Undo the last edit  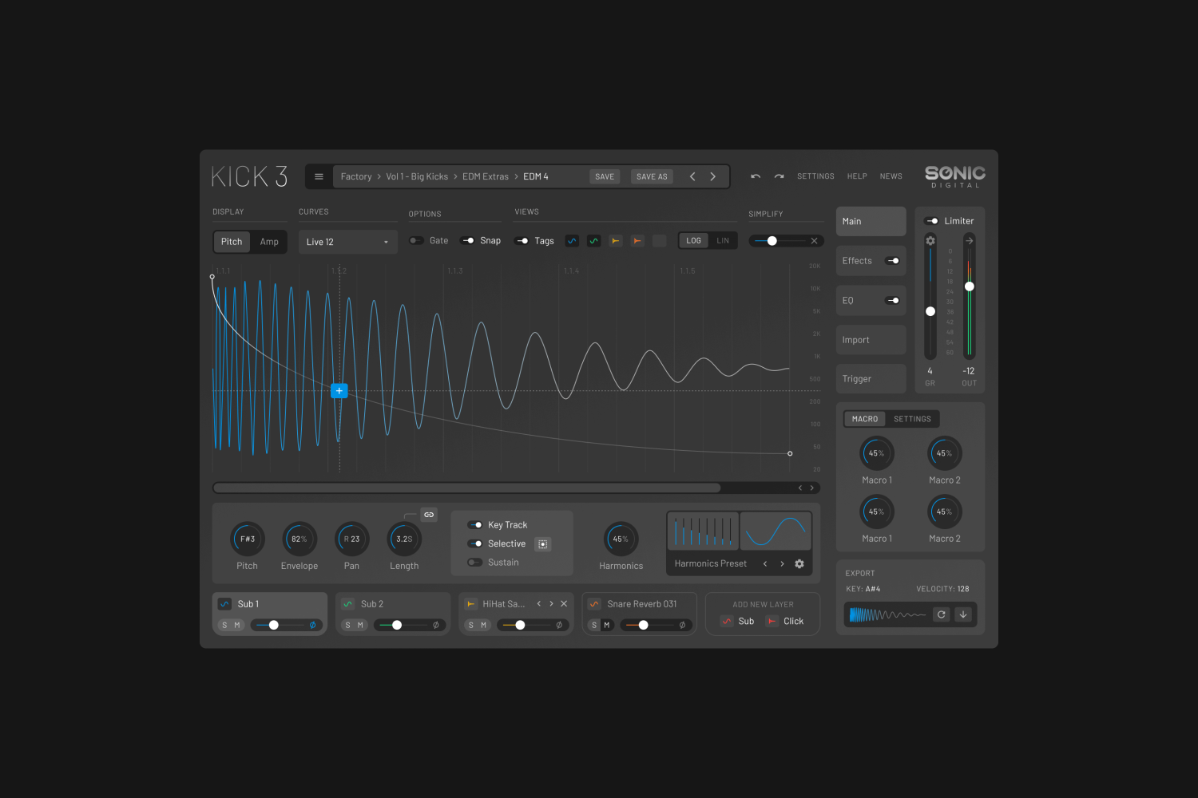click(755, 176)
